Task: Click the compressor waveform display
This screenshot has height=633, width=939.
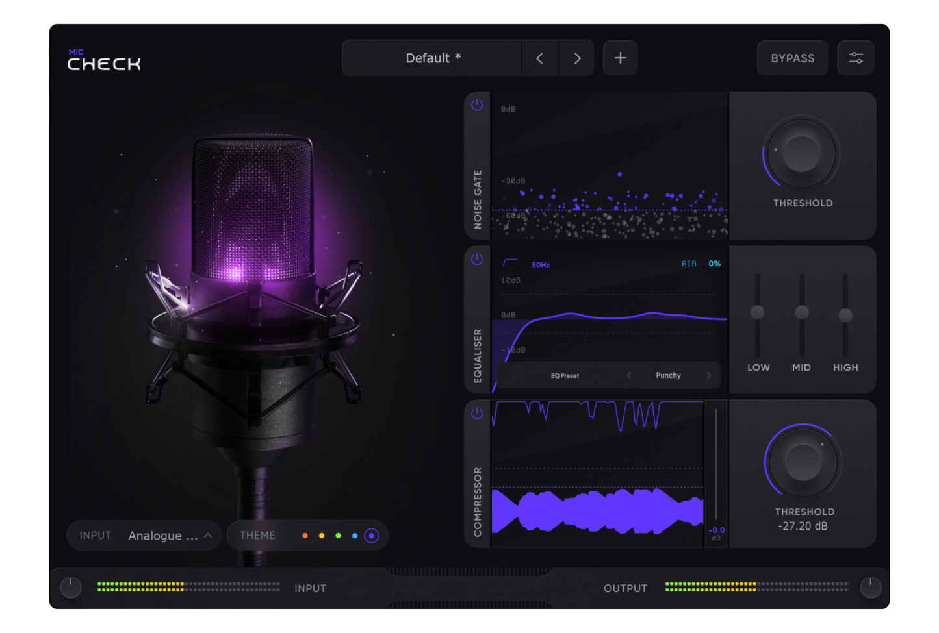Action: [598, 474]
